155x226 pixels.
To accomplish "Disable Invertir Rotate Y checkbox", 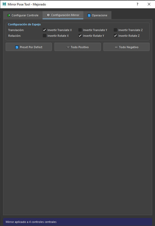I will pyautogui.click(x=80, y=36).
